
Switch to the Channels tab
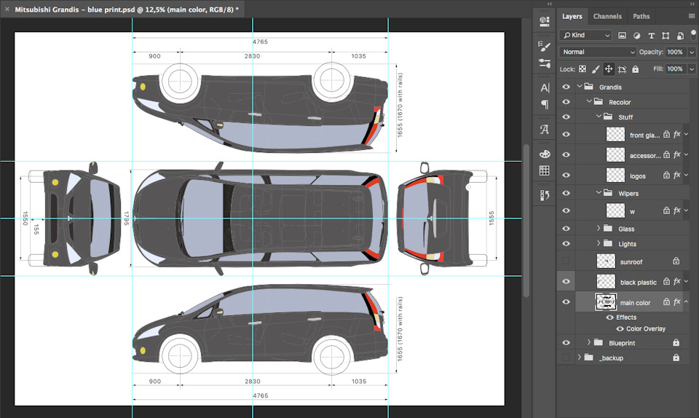click(x=607, y=17)
